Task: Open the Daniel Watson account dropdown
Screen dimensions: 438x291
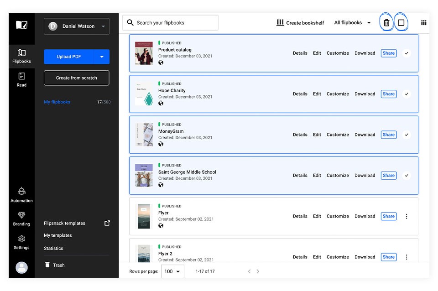Action: pos(77,26)
